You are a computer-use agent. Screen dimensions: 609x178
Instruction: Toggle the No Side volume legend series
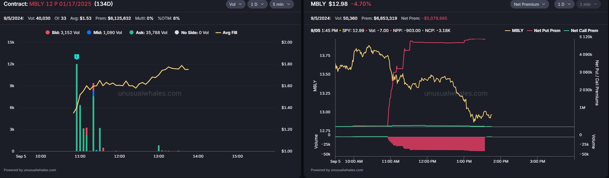[192, 33]
